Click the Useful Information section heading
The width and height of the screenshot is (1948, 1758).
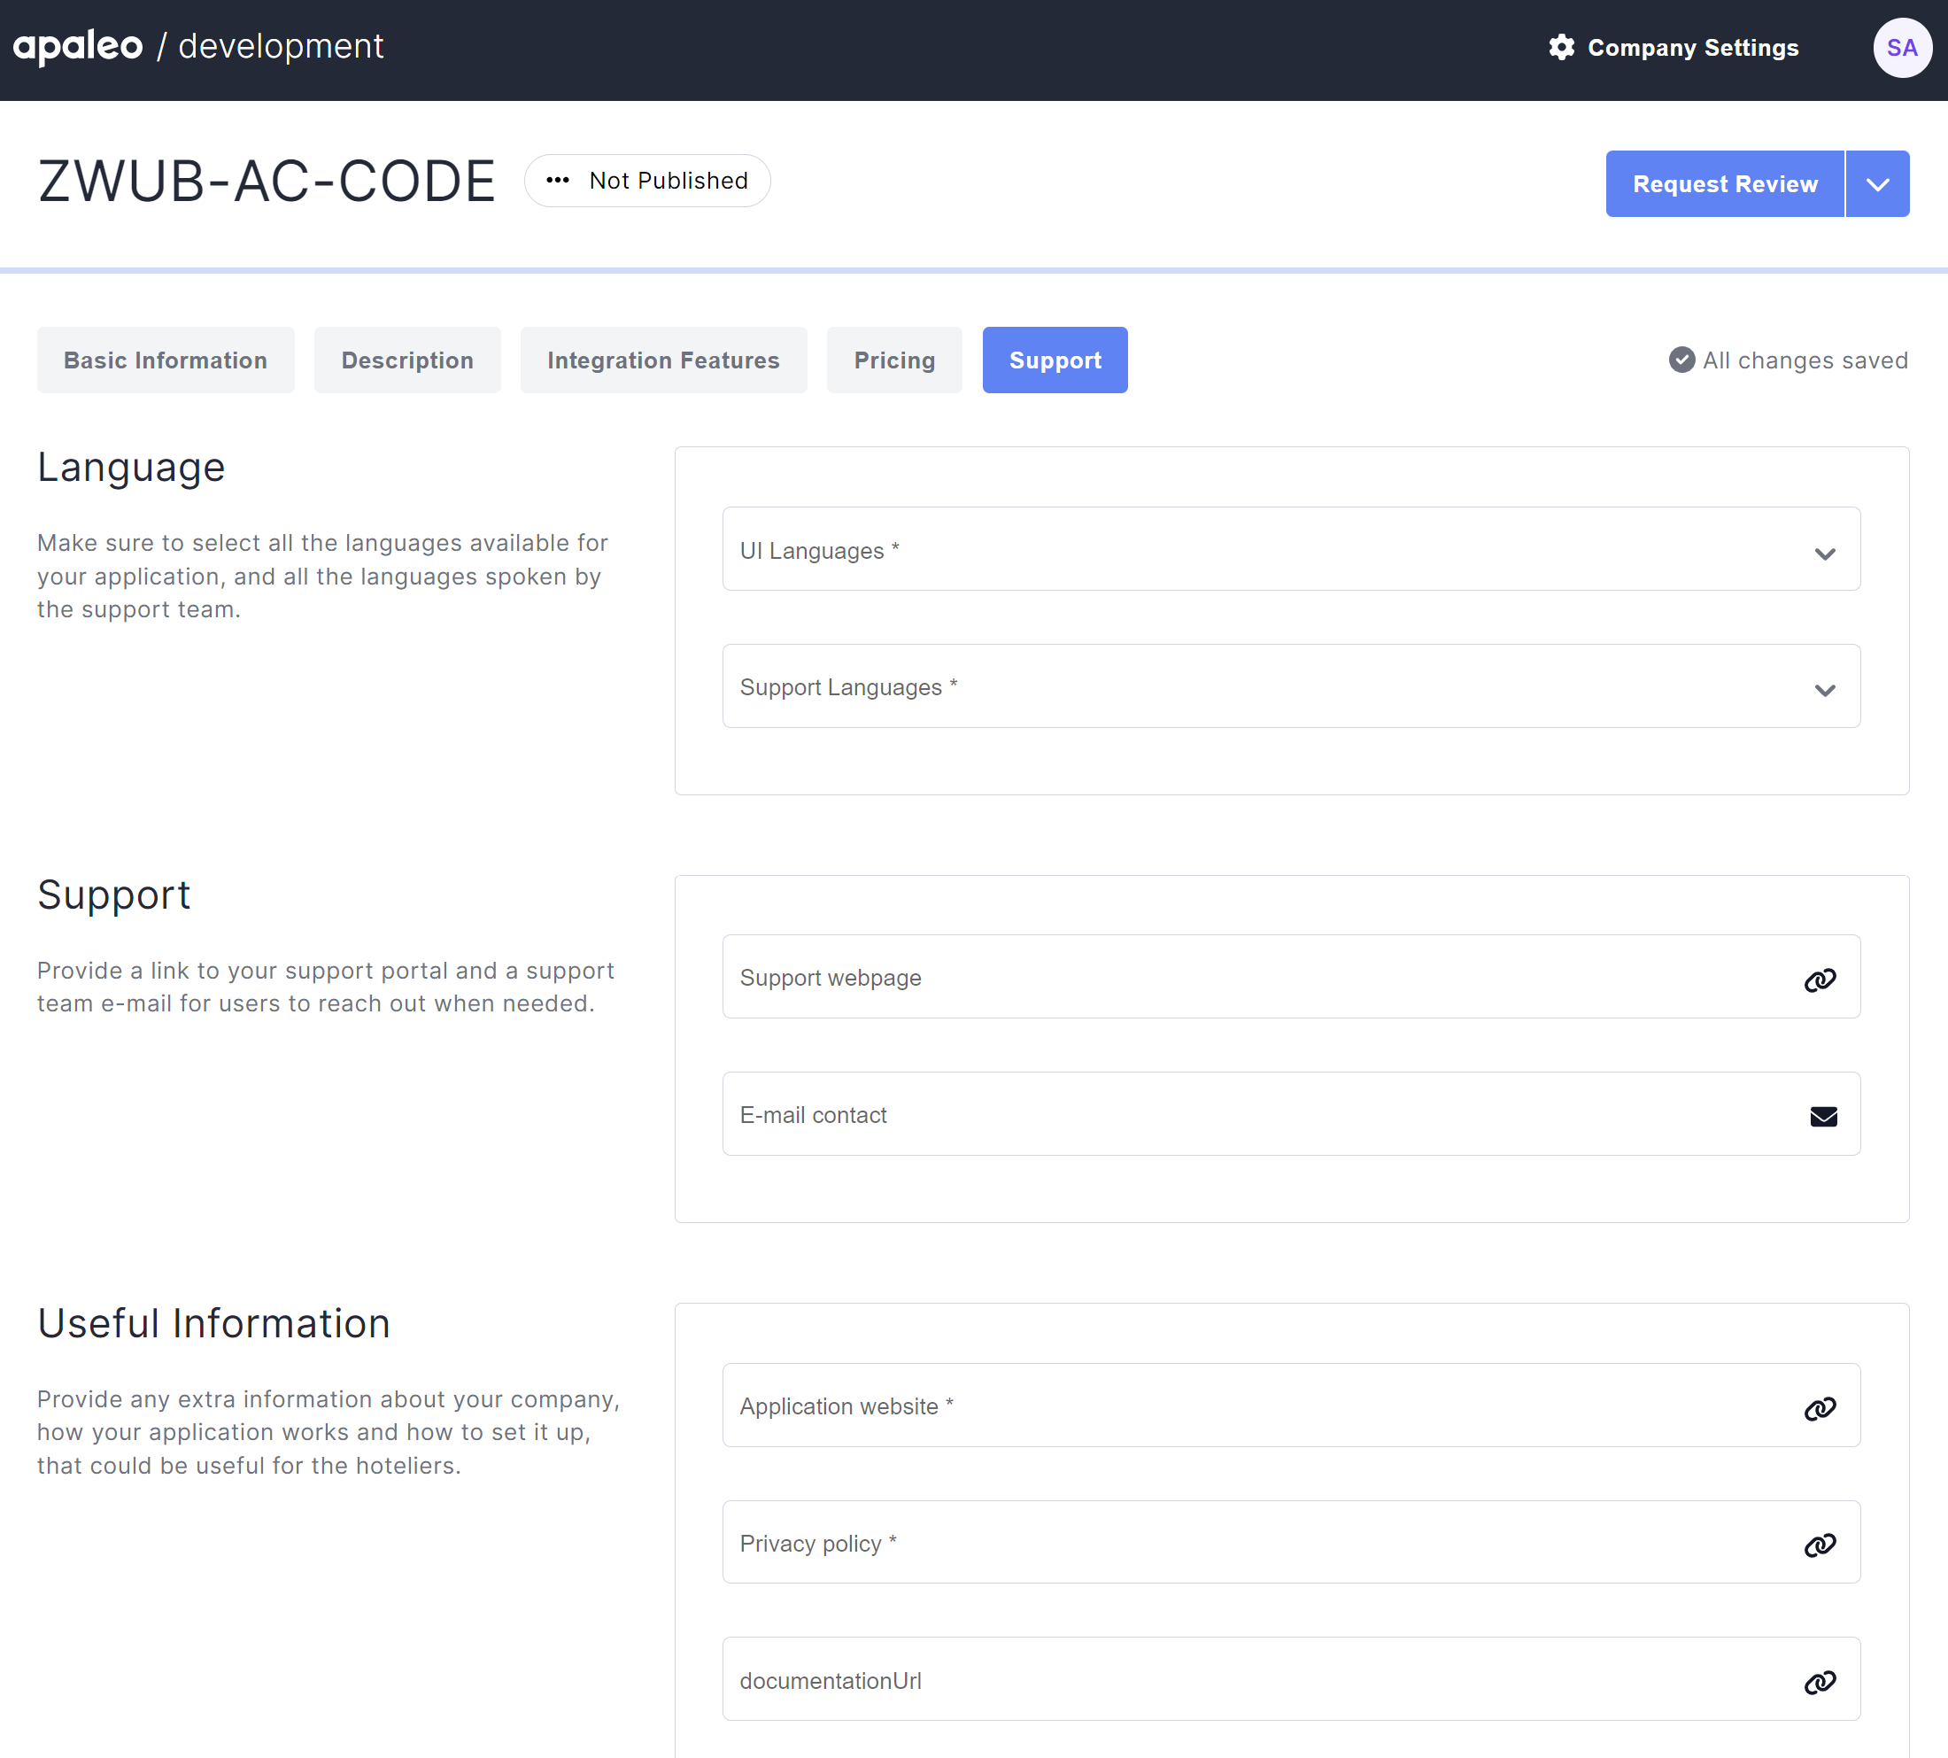tap(213, 1323)
